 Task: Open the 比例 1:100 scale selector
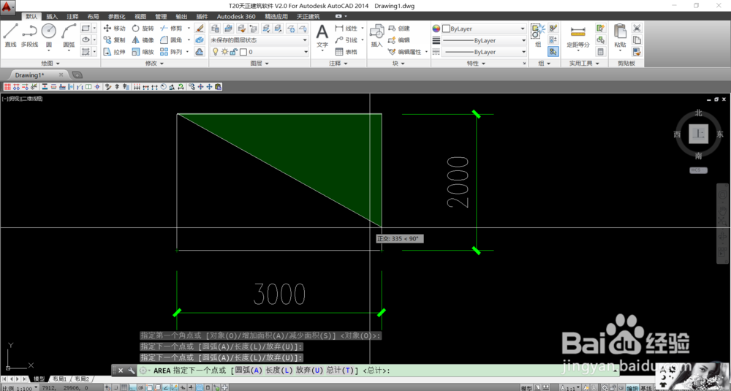coord(20,388)
